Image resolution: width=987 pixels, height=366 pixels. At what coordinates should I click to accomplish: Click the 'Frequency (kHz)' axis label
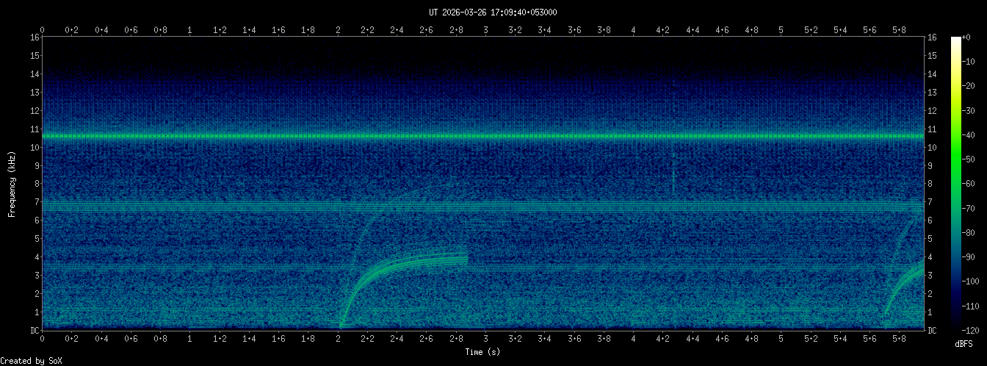(12, 184)
